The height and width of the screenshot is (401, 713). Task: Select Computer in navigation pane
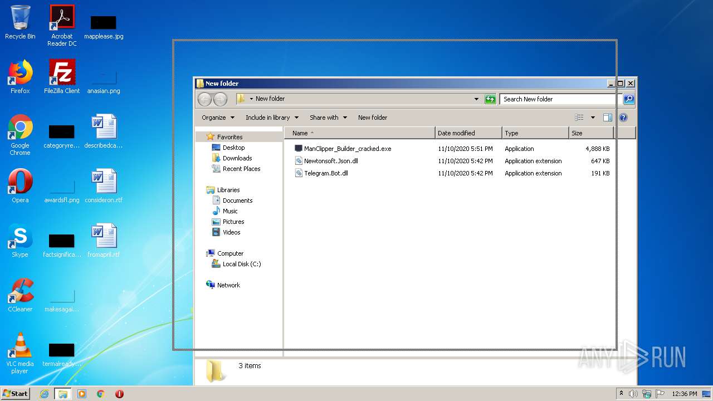[225, 253]
